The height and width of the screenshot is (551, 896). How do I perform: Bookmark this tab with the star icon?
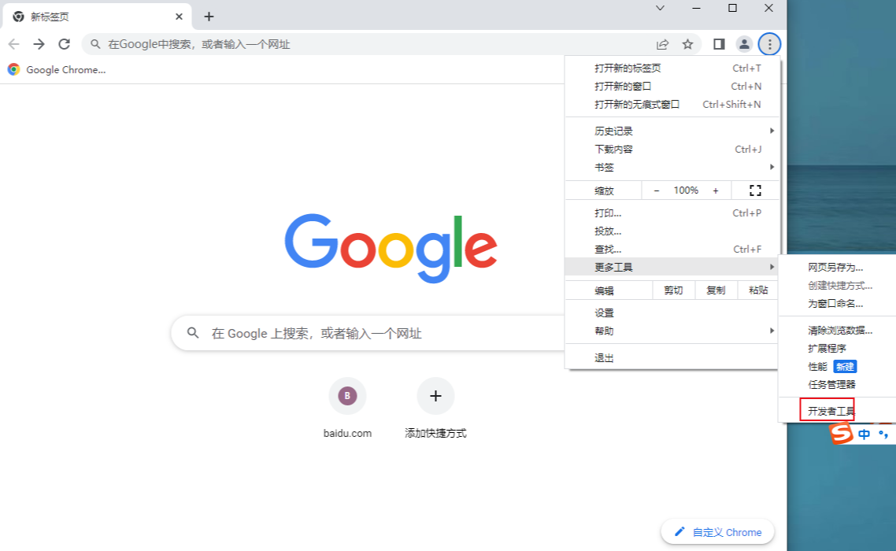click(687, 44)
